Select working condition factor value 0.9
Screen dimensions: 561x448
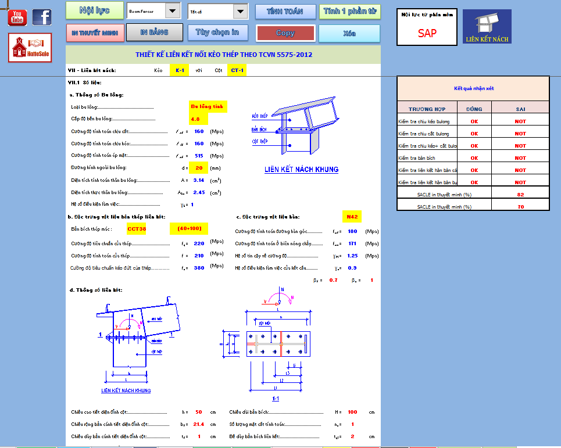click(352, 268)
